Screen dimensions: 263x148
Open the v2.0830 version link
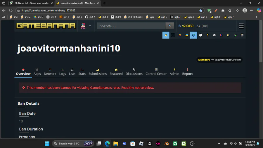tap(188, 26)
